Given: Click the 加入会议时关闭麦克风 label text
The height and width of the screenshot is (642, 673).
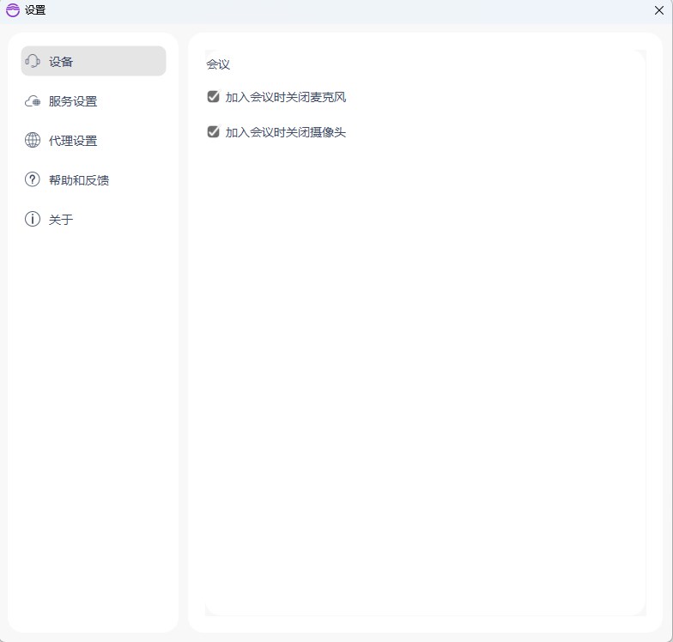Looking at the screenshot, I should pos(285,97).
